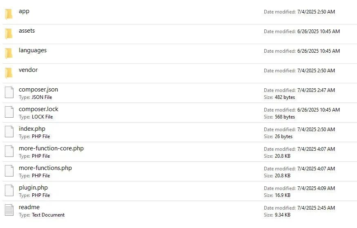Click the app folder name

[x=24, y=11]
